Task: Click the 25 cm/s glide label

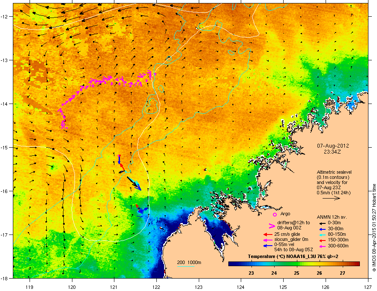Action: (x=287, y=234)
